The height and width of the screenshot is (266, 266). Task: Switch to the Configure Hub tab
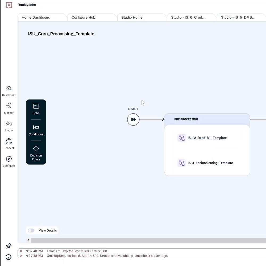tap(83, 18)
